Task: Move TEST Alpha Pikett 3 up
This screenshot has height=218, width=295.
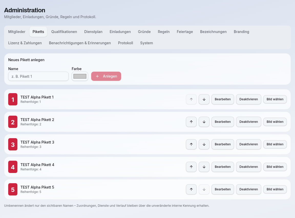Action: (x=191, y=144)
